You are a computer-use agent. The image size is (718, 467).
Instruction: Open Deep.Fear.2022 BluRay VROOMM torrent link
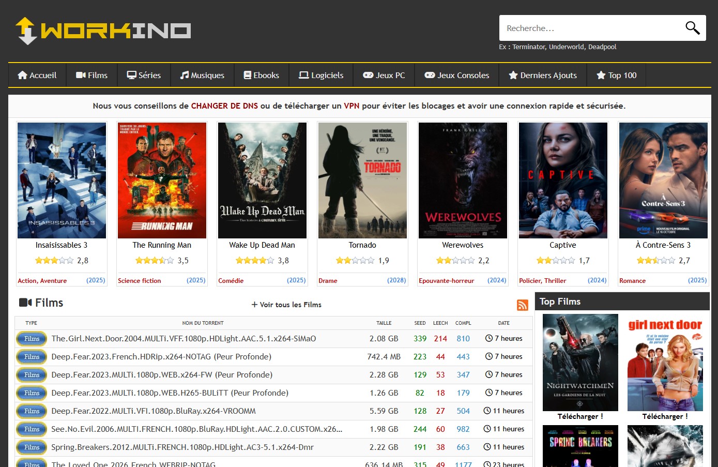coord(154,411)
